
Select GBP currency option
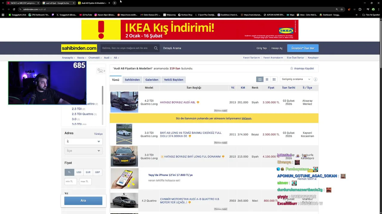(x=97, y=172)
